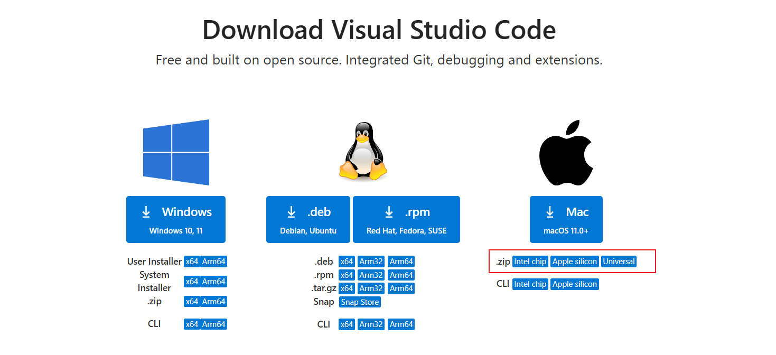Click the Download Visual Studio Code heading

pyautogui.click(x=379, y=30)
